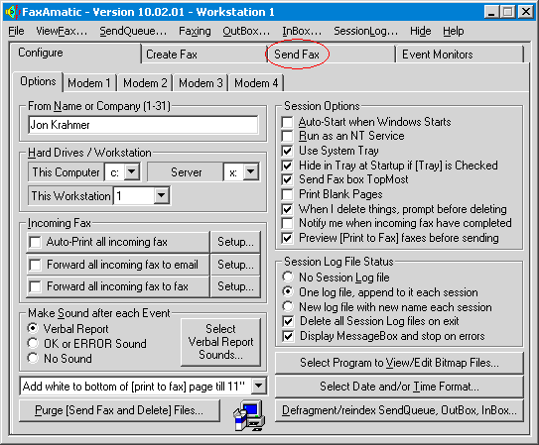The image size is (539, 445).
Task: Select the Options sub-tab
Action: tap(38, 81)
